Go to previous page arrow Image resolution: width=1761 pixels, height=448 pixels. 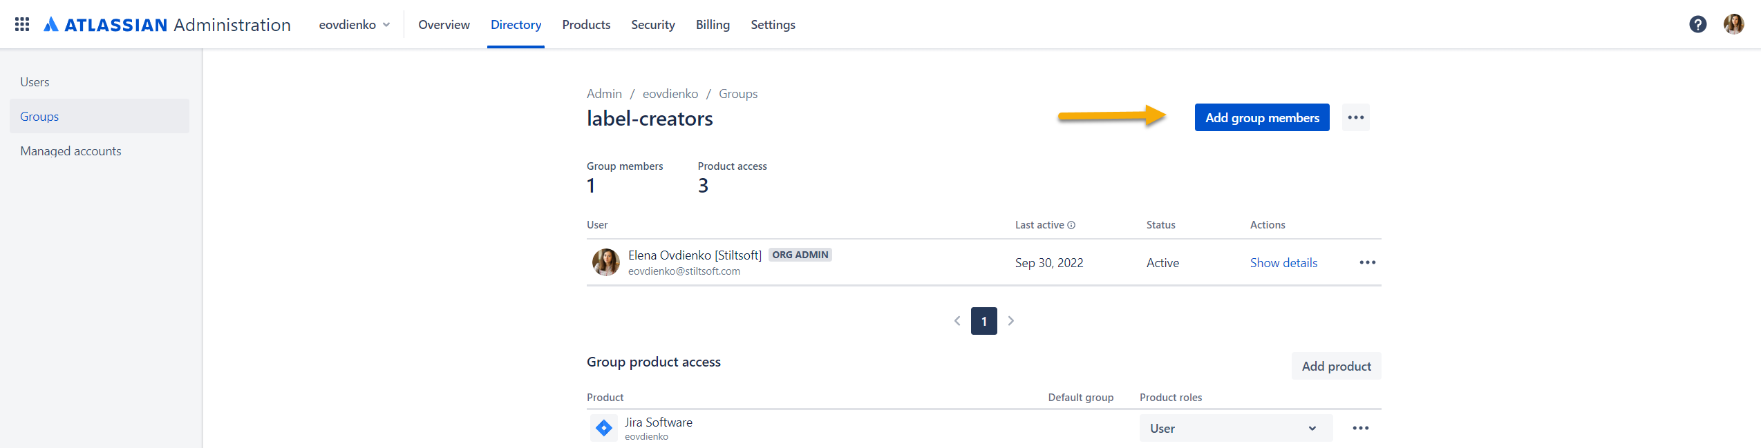[x=957, y=321]
